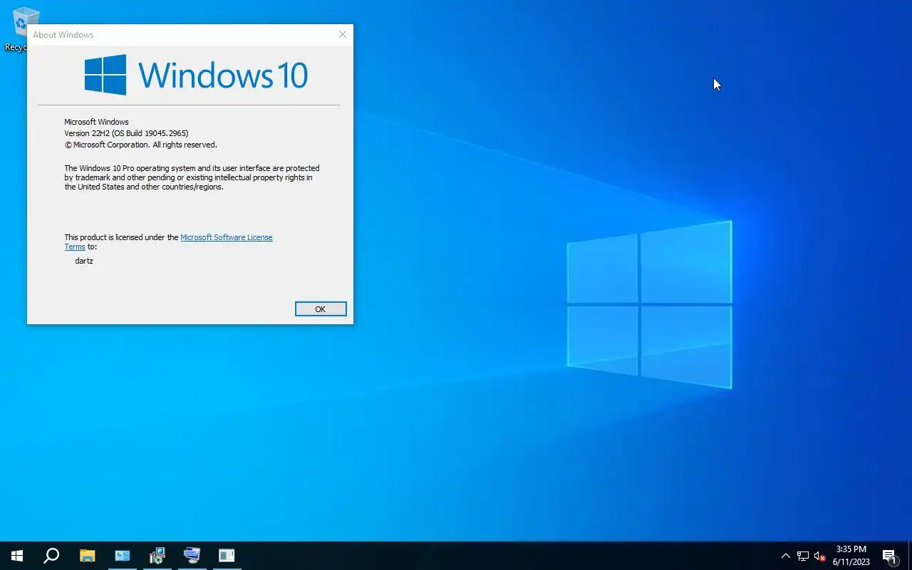Open clock showing 3:35 PM
This screenshot has width=912, height=570.
[851, 556]
